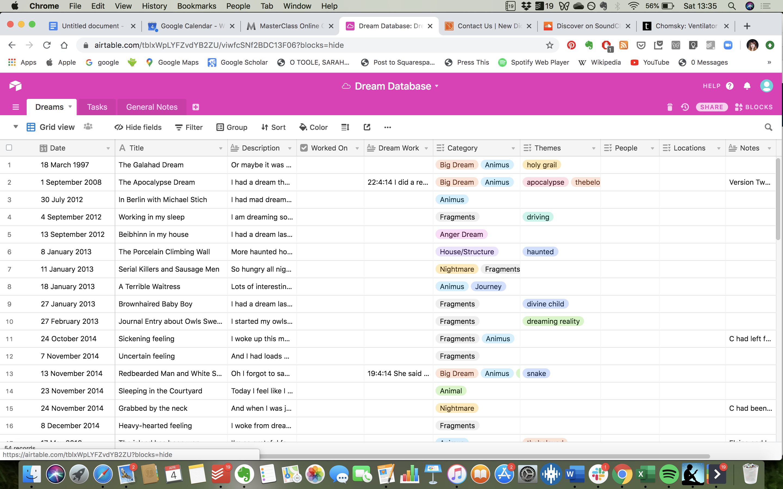Image resolution: width=783 pixels, height=489 pixels.
Task: Click the Filter button
Action: click(189, 127)
